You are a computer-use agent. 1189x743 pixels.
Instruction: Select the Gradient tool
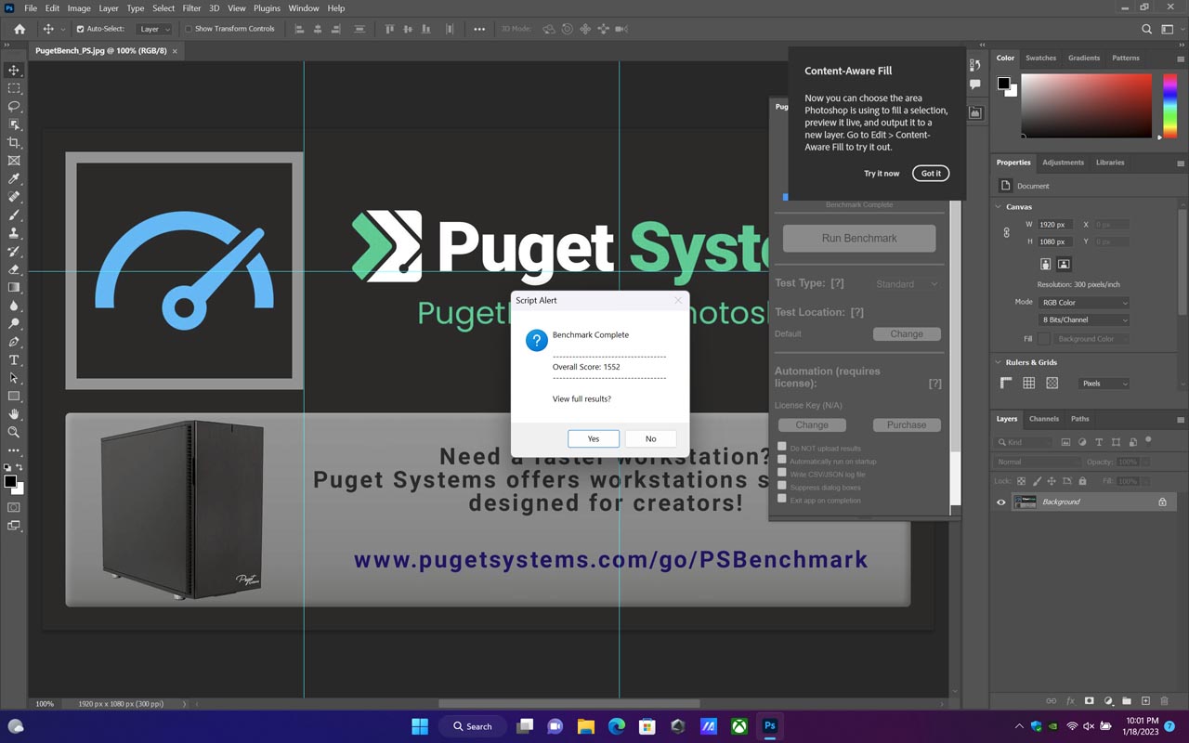[14, 288]
